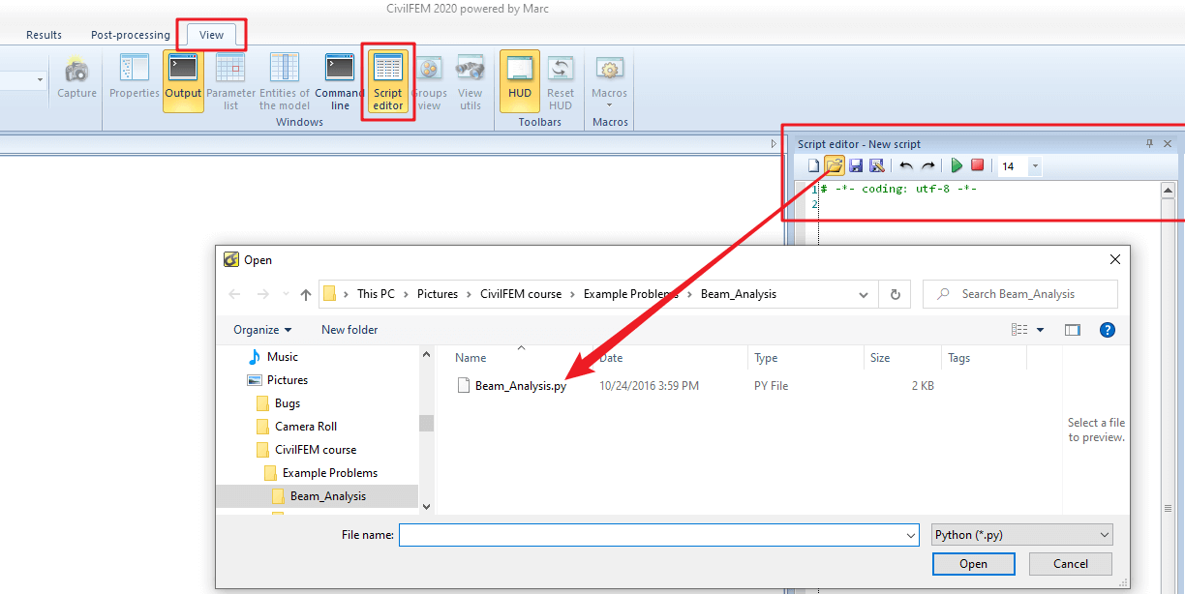Expand the script font size dropdown
Screen dimensions: 1185x594
[x=1035, y=166]
